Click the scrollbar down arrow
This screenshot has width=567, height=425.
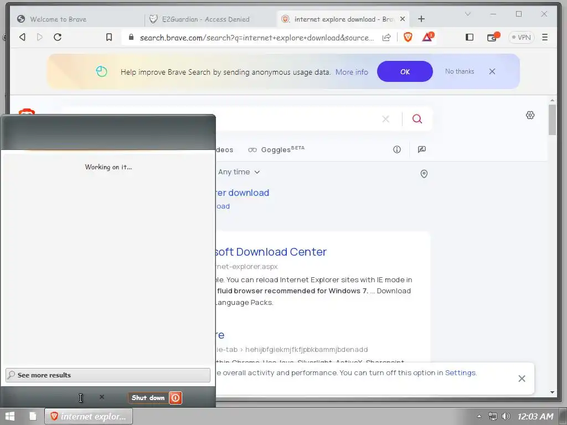tap(552, 392)
